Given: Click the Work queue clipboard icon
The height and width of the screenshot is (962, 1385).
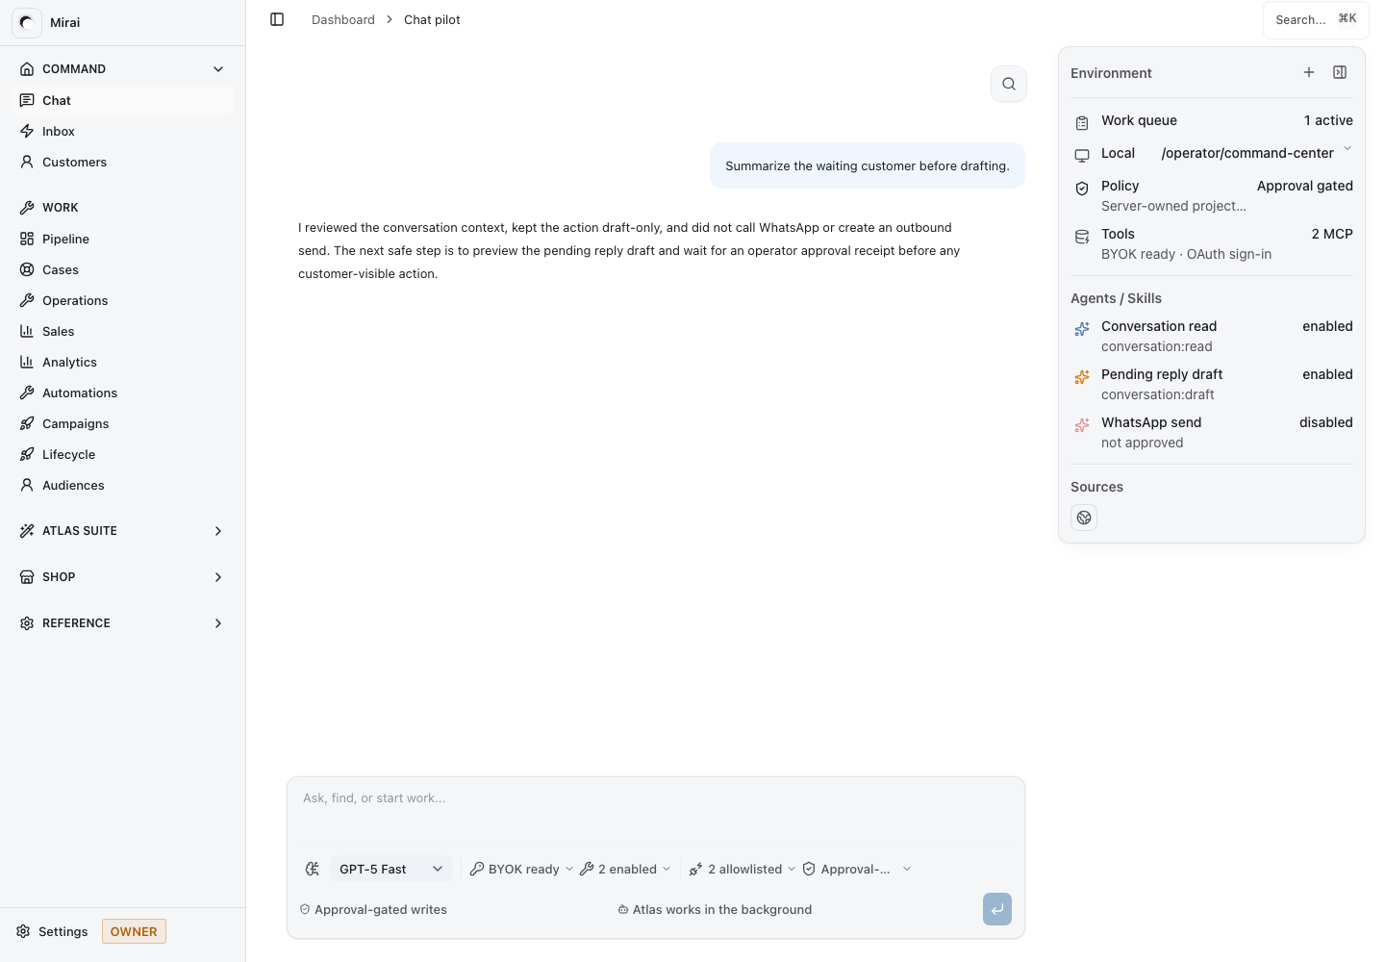Looking at the screenshot, I should [x=1082, y=122].
